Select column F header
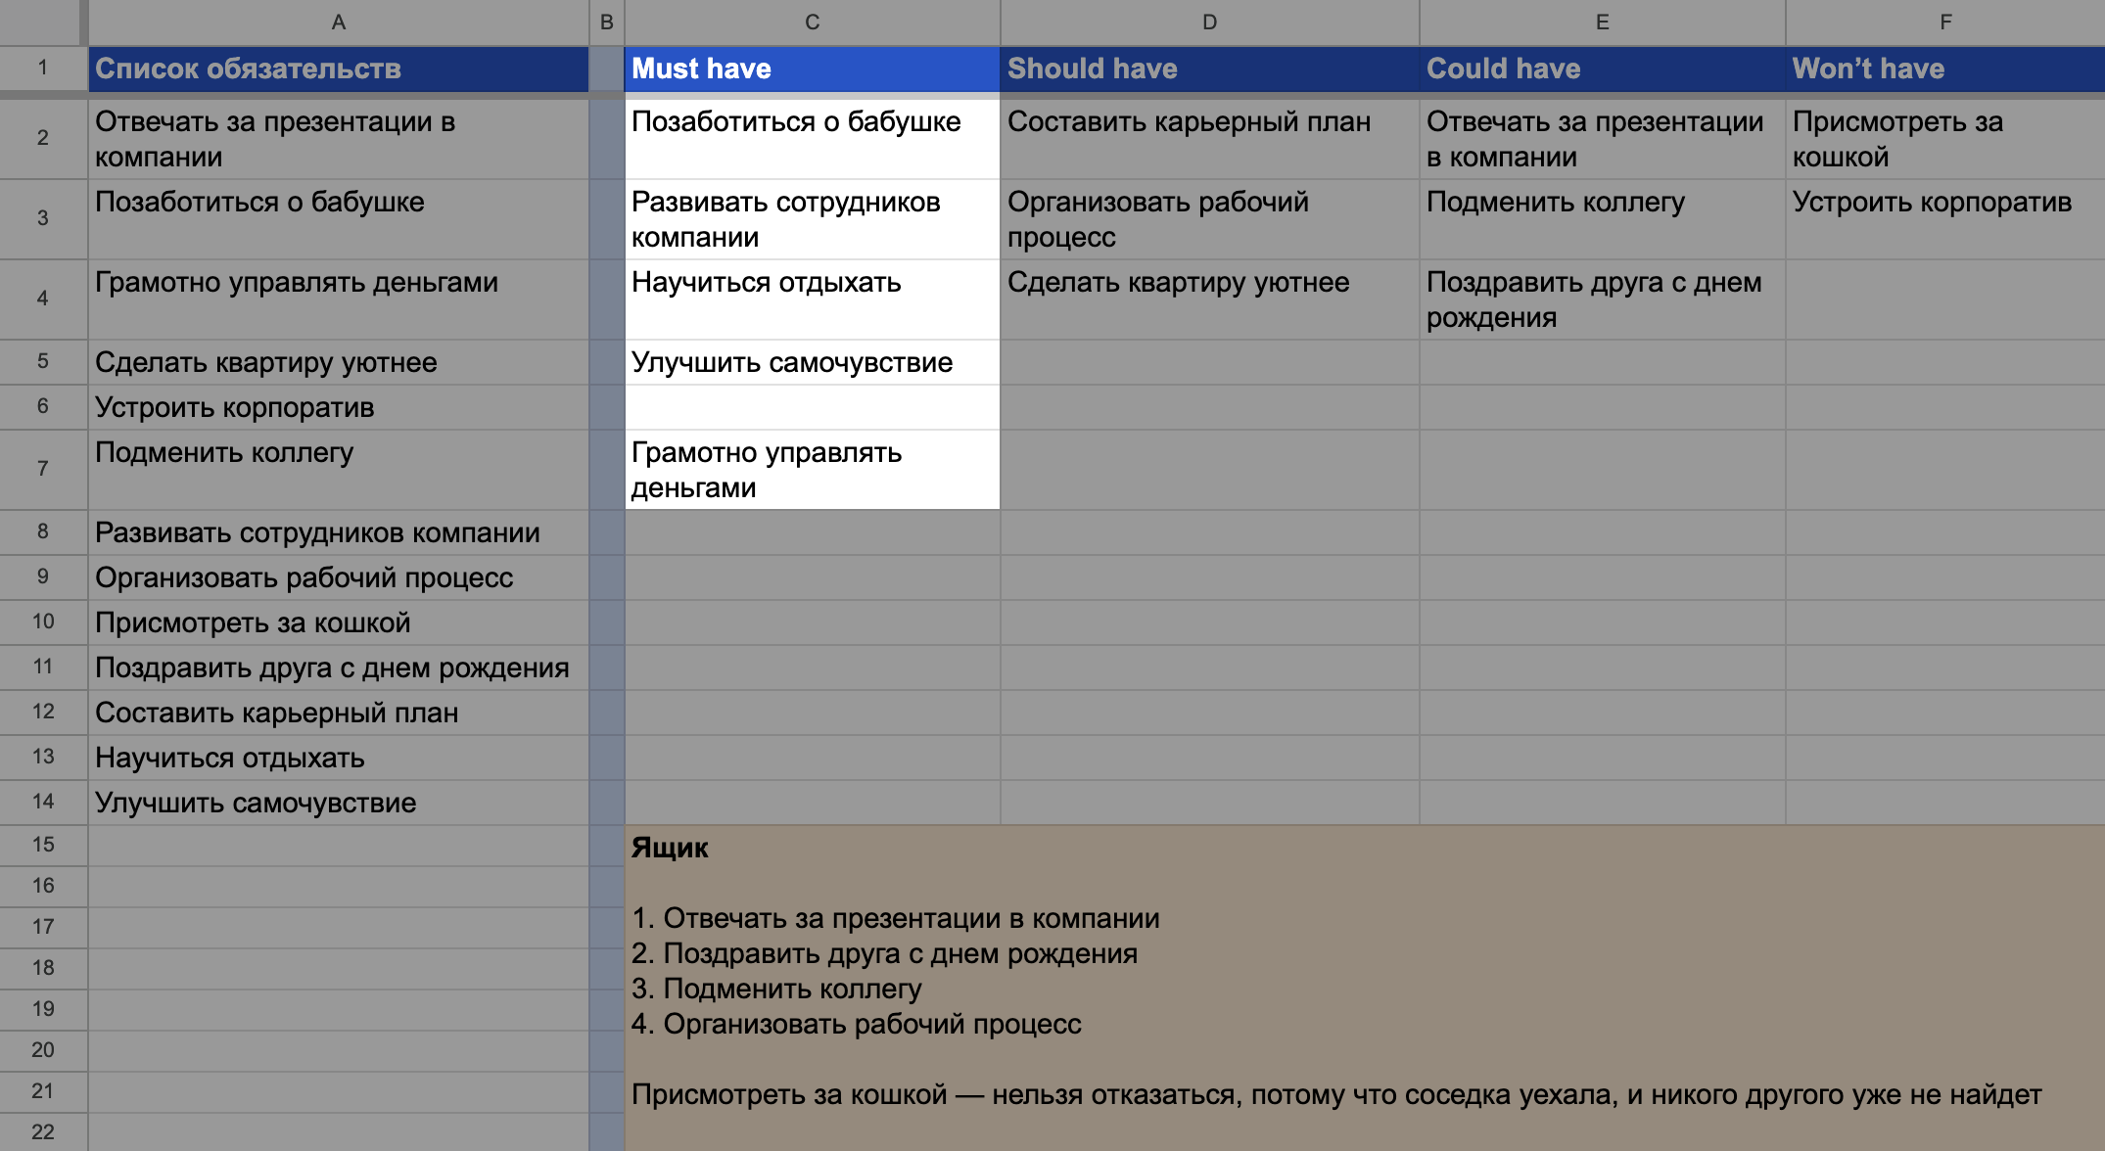 (1945, 22)
